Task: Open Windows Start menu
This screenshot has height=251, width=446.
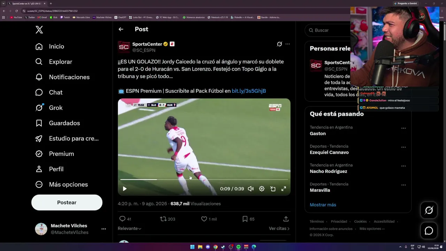Action: click(192, 247)
